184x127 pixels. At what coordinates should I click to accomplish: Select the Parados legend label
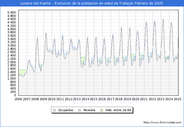tap(89, 110)
